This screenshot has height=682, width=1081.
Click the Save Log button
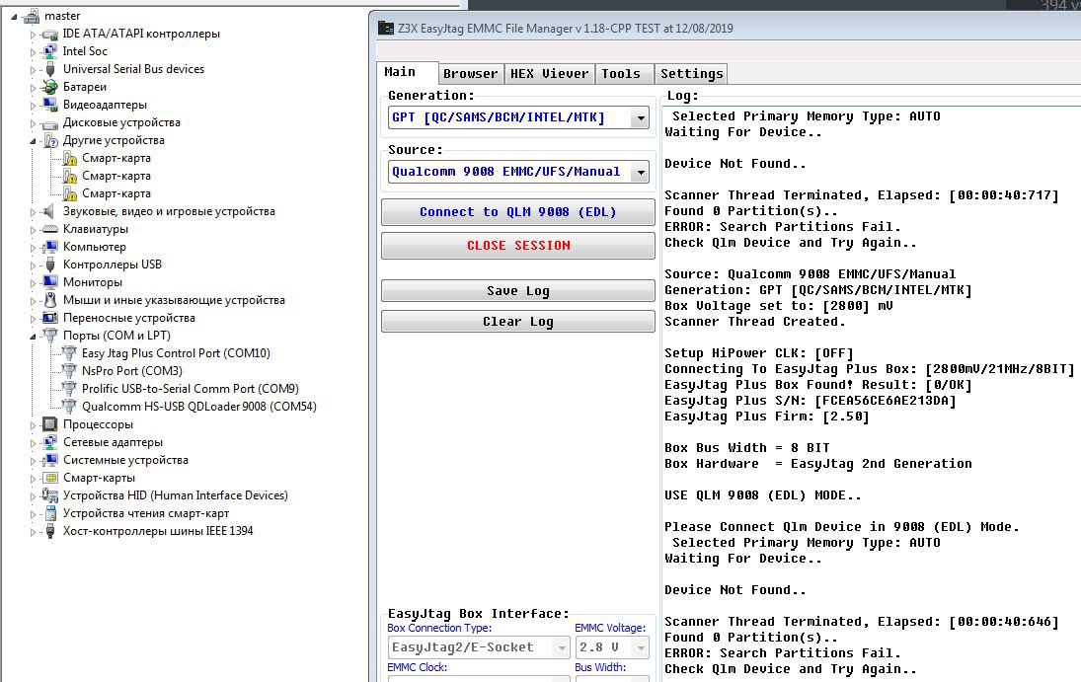point(517,291)
